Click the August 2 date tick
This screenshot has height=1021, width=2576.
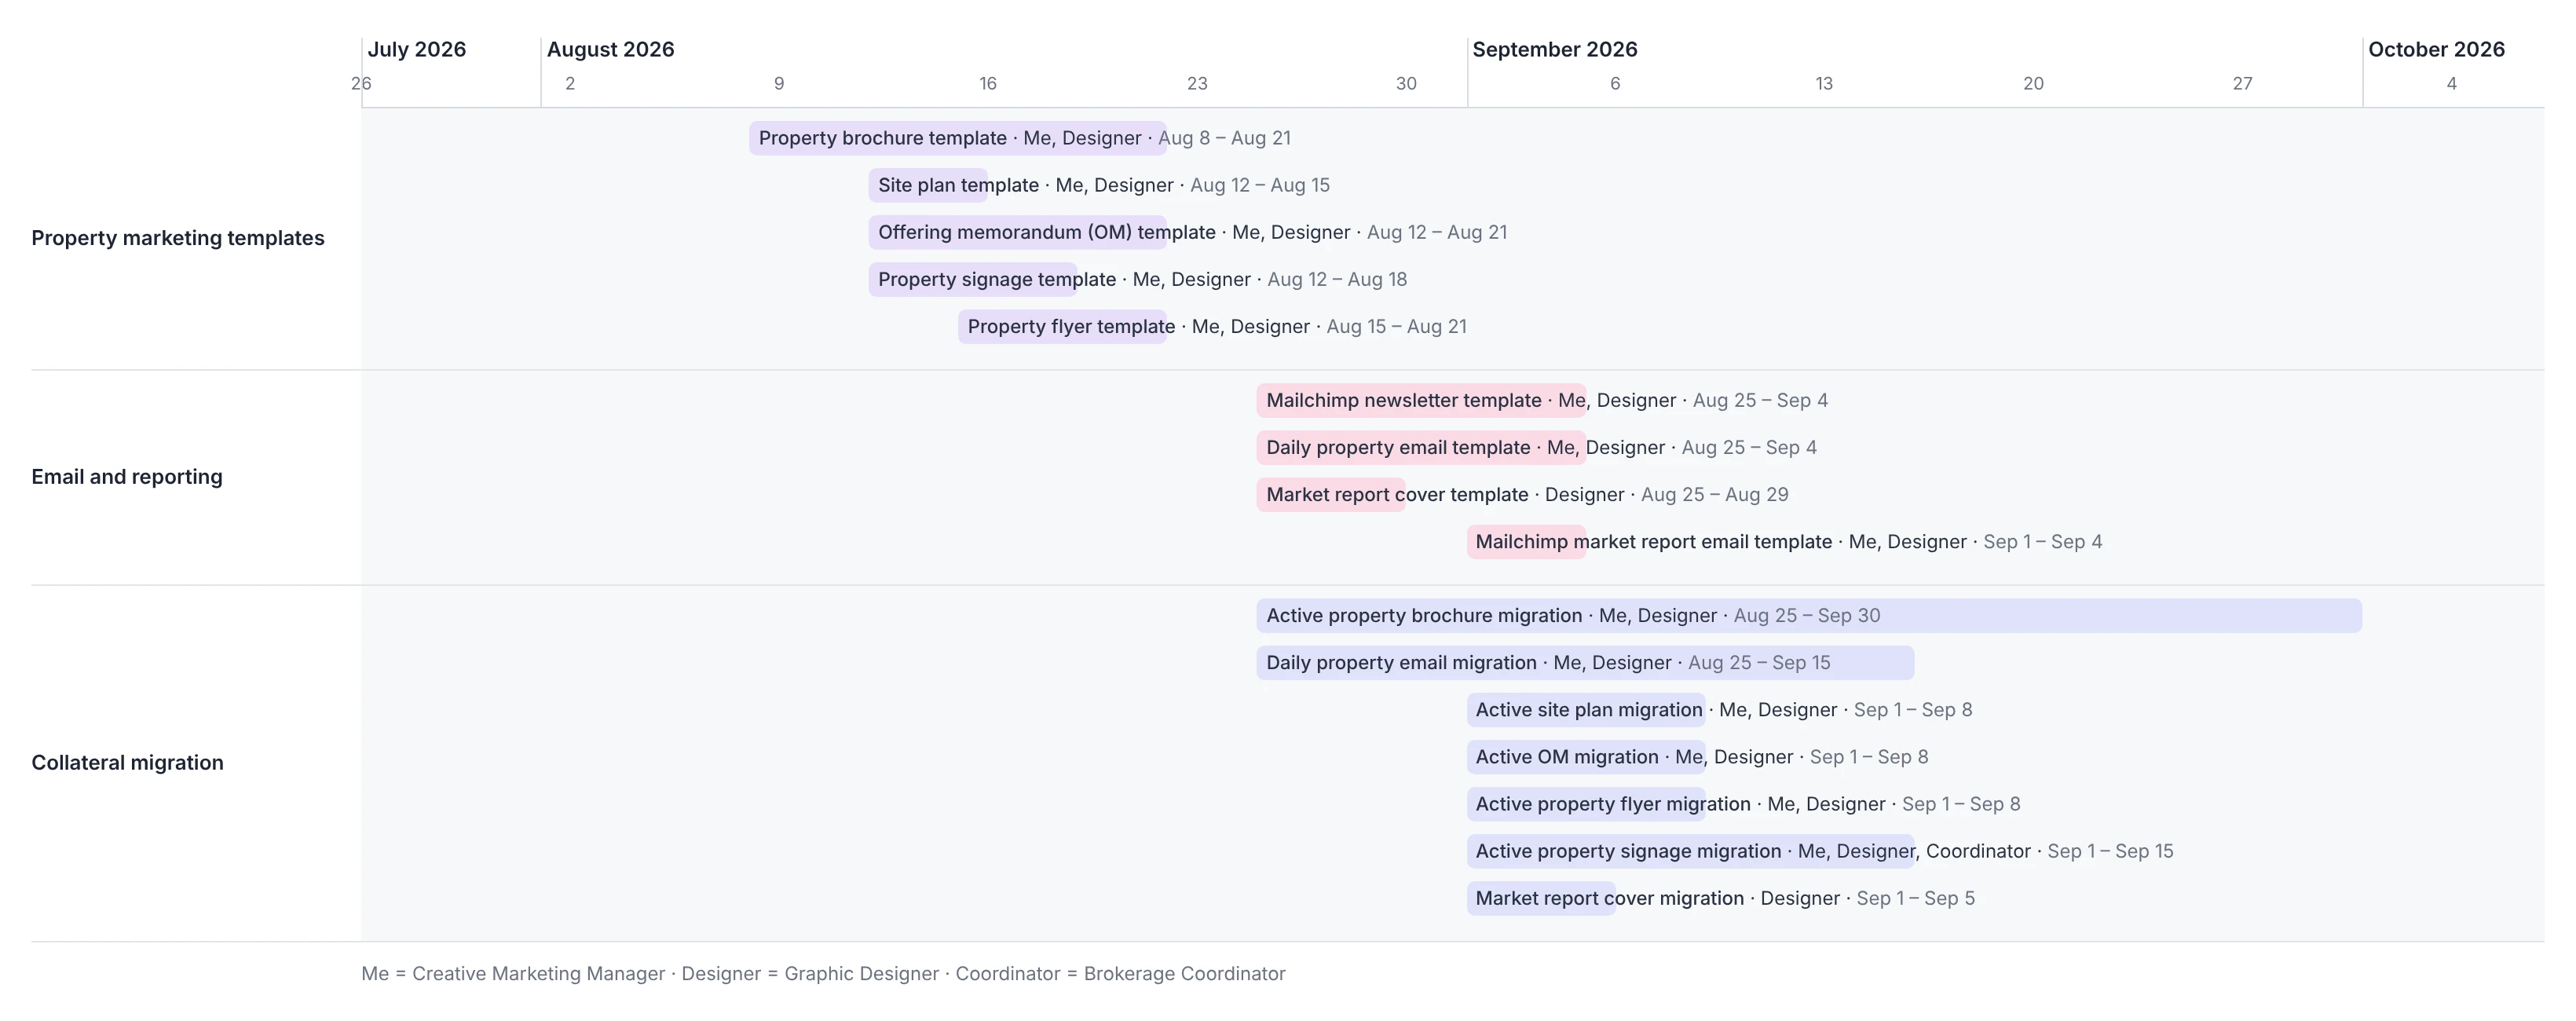(570, 83)
